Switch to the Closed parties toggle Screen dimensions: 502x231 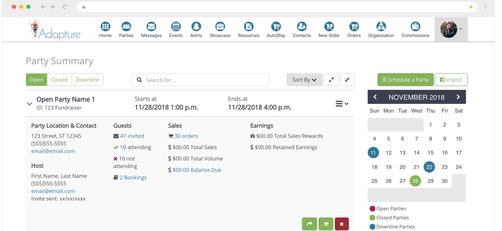[x=60, y=80]
